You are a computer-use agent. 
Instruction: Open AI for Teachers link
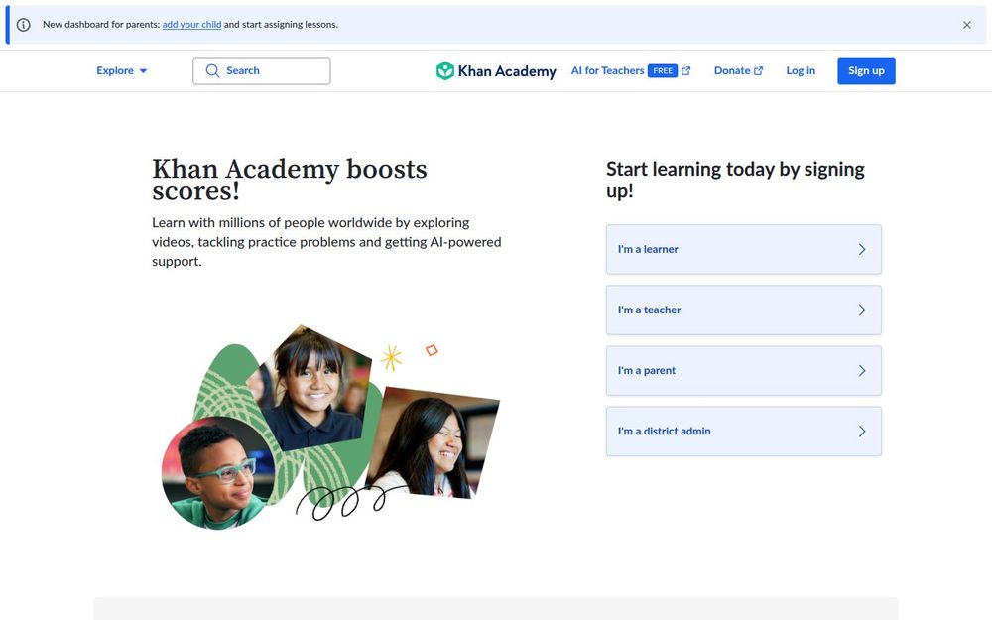coord(630,70)
